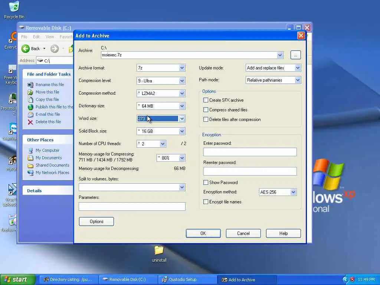380x285 pixels.
Task: Enable Compress shared files checkbox
Action: [x=206, y=110]
